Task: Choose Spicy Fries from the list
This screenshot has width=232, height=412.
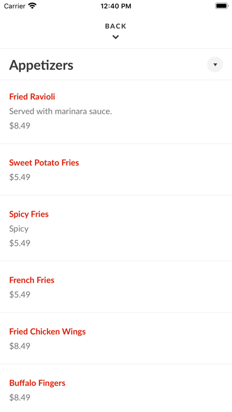Action: [x=116, y=228]
